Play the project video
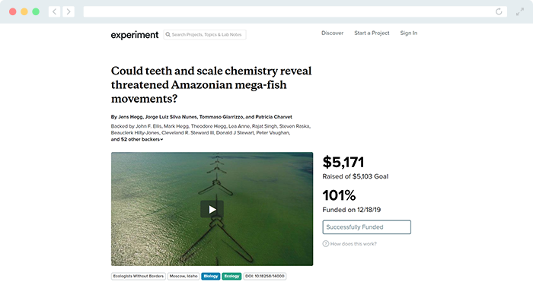The height and width of the screenshot is (285, 533). 212,209
